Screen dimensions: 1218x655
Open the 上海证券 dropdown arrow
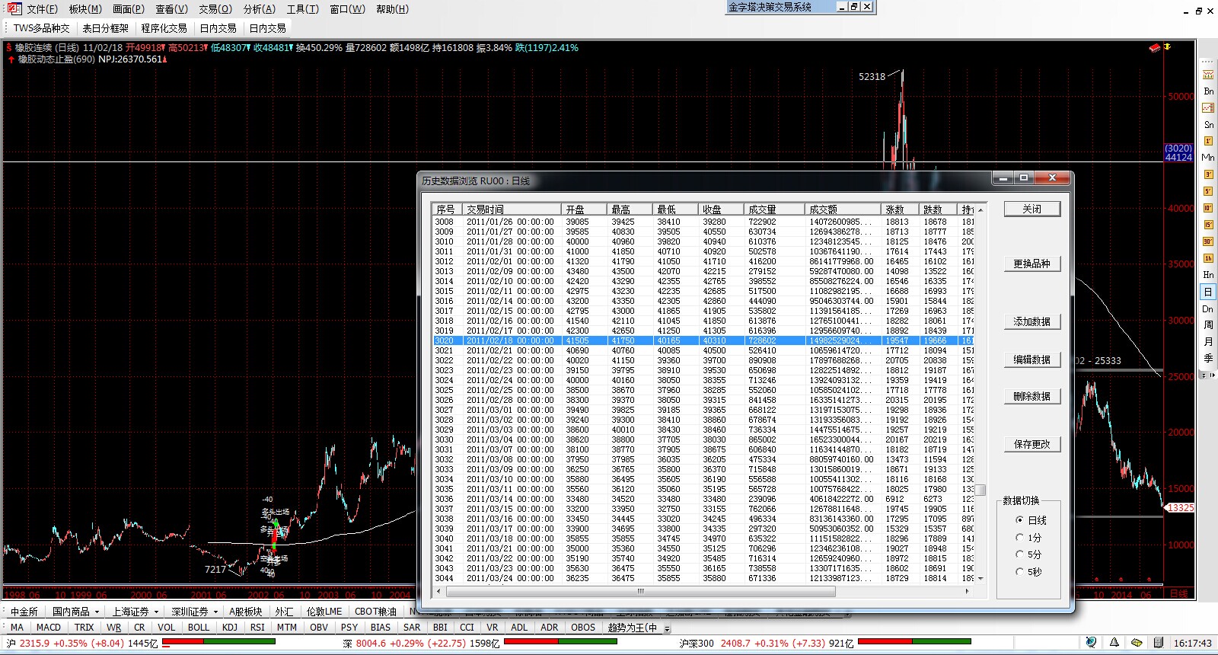[156, 612]
